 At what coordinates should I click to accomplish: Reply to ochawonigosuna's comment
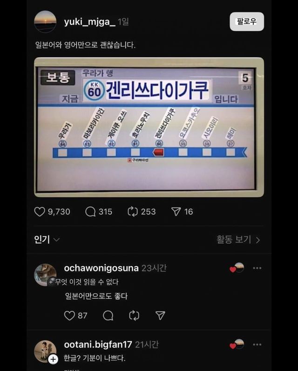[x=108, y=316]
